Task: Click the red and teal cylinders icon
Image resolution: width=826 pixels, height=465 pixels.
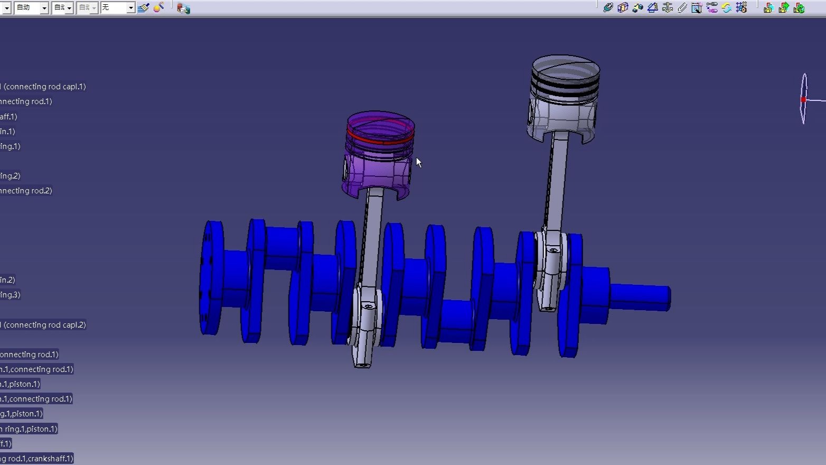Action: click(183, 8)
